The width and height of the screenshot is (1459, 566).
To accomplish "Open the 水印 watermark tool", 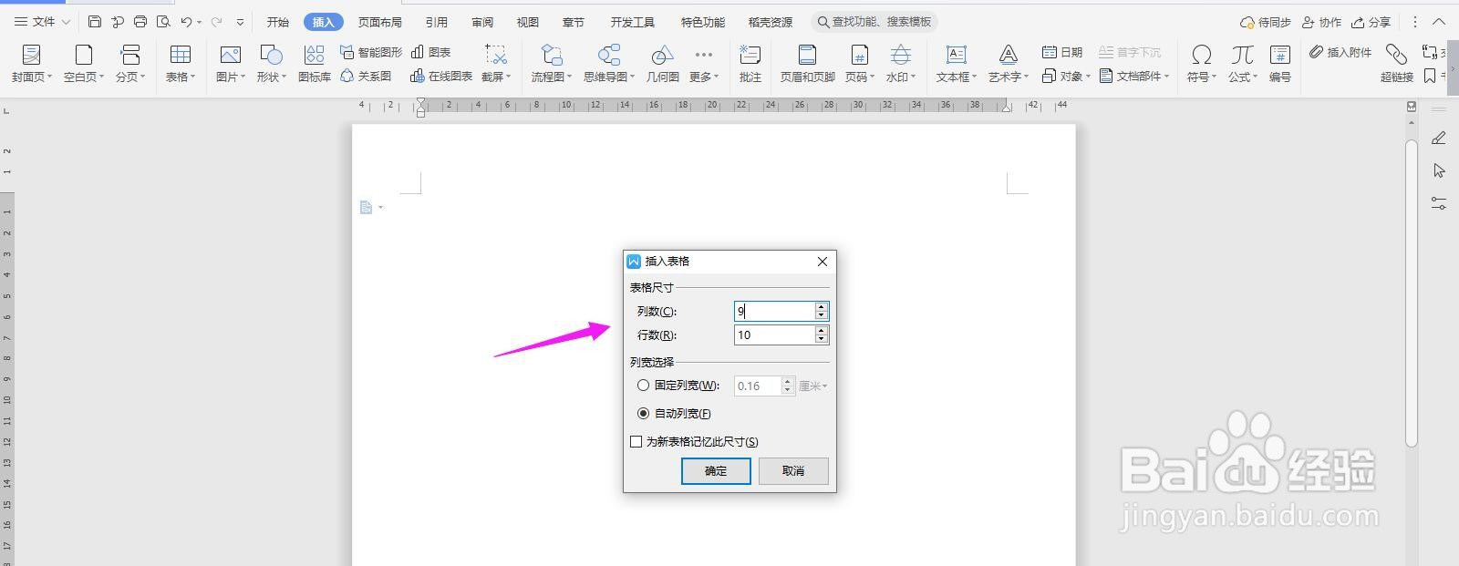I will point(901,64).
